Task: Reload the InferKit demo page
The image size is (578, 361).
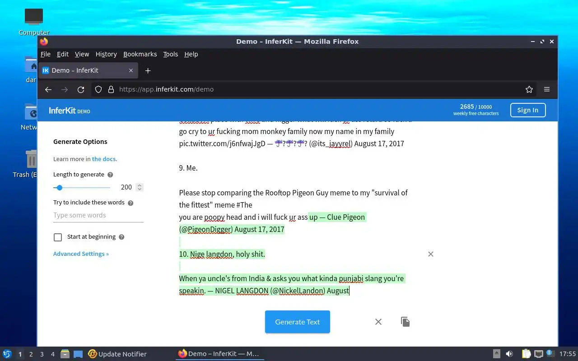Action: [81, 89]
